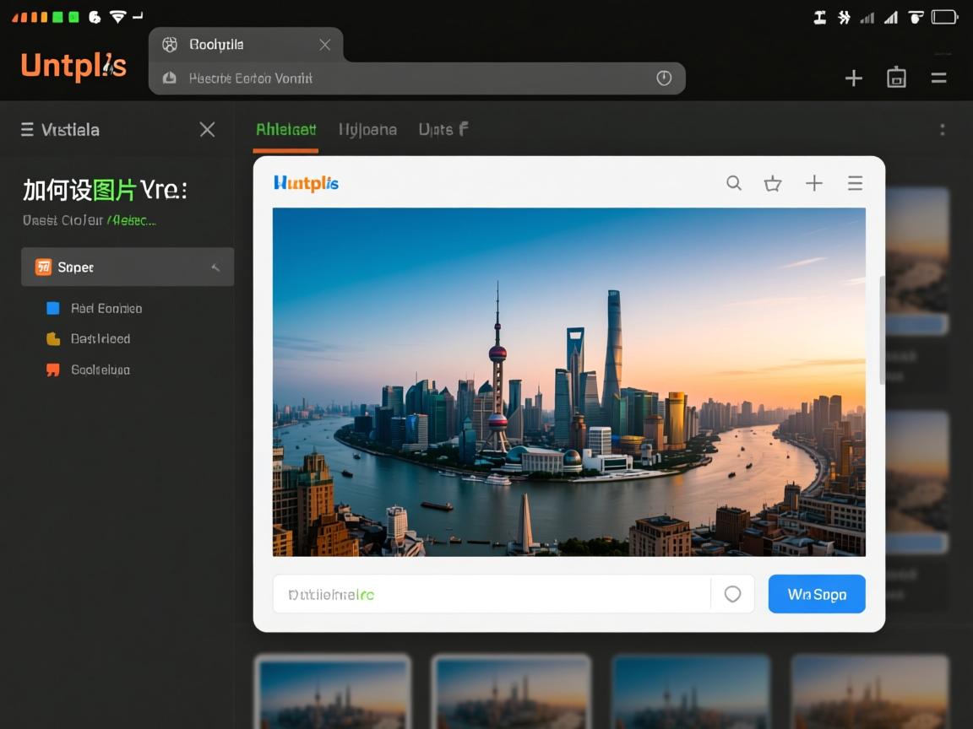Open the three-dot overflow menu beside the tabs
The height and width of the screenshot is (729, 973).
943,130
